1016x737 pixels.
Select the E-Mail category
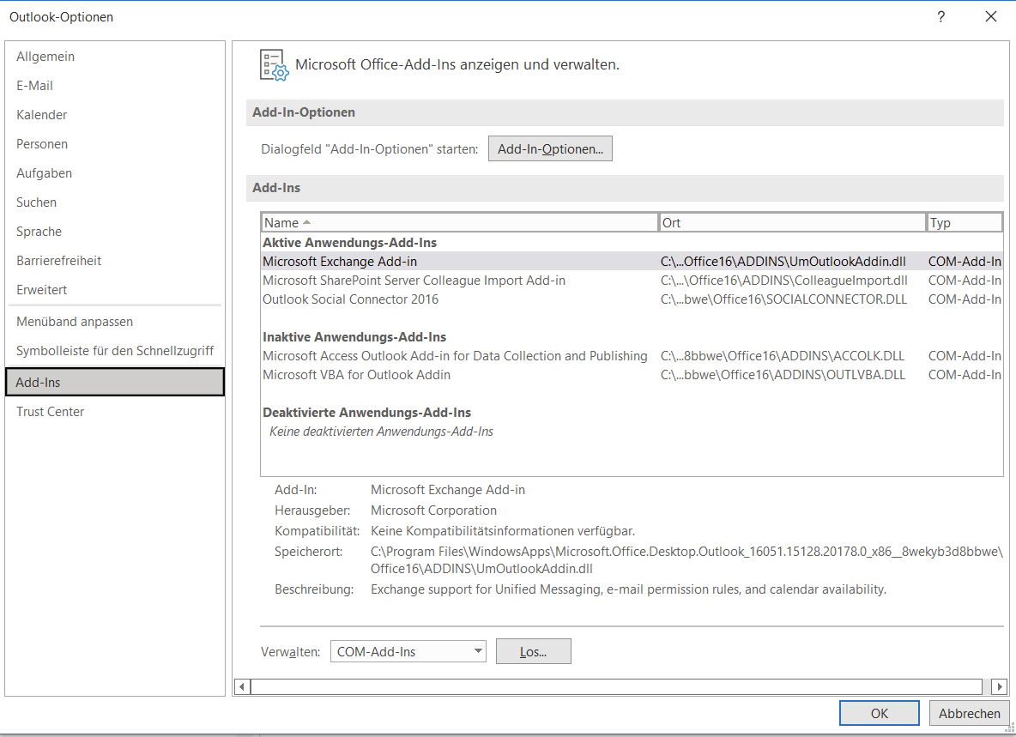pos(115,86)
